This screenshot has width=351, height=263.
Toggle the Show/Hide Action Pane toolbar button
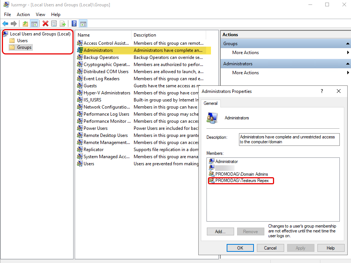pyautogui.click(x=83, y=24)
